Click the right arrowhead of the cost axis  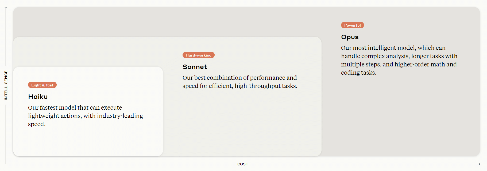pos(480,164)
